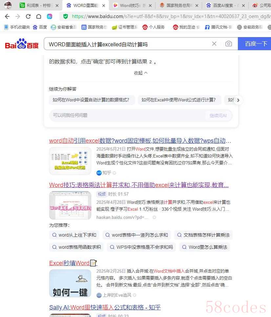Viewport: 271px width, 317px height.
Task: Open the 如何一键 thumbnail image
Action: click(70, 283)
